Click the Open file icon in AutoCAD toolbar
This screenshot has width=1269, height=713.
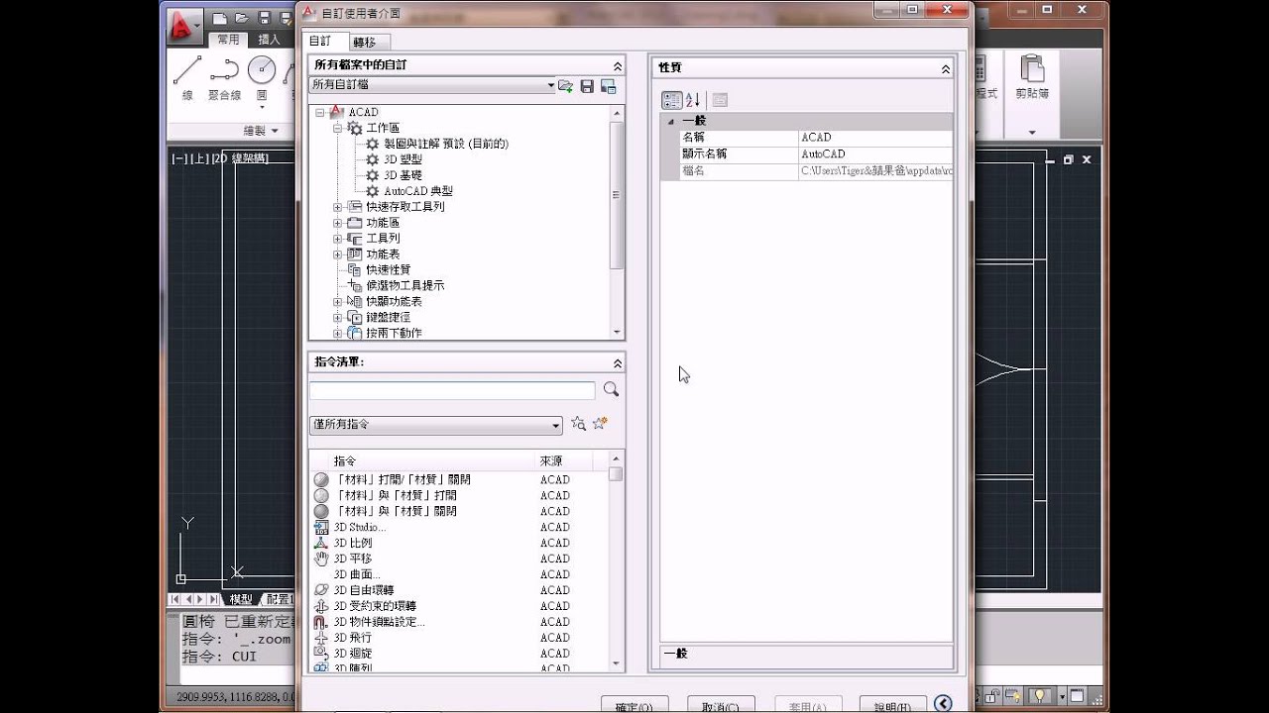(x=240, y=18)
